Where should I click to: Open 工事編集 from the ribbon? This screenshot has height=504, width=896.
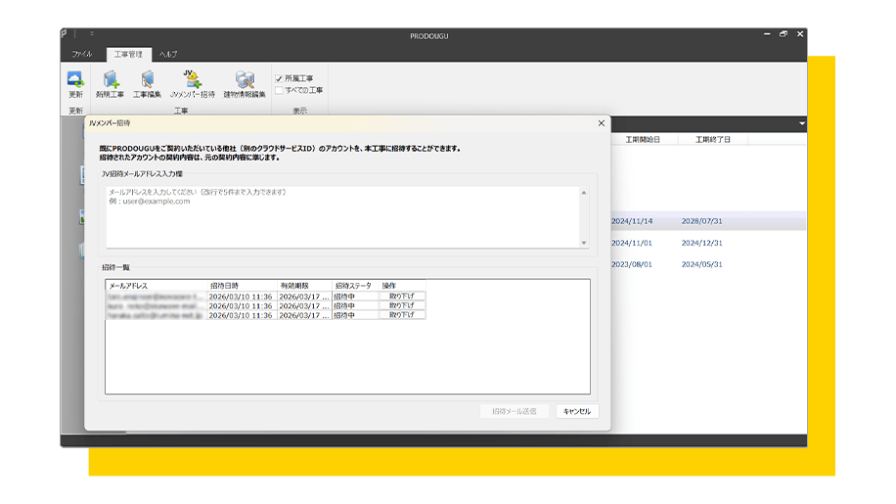[x=147, y=80]
